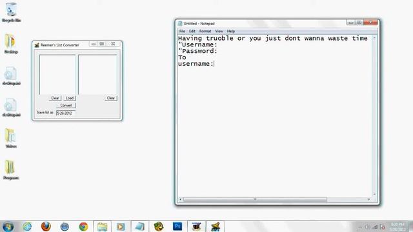Launch Google Chrome from the taskbar
413x232 pixels.
click(83, 226)
